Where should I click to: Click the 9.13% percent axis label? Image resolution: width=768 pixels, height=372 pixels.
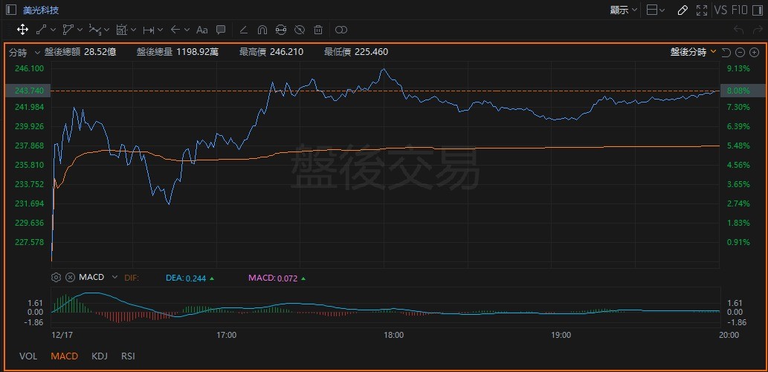(738, 68)
